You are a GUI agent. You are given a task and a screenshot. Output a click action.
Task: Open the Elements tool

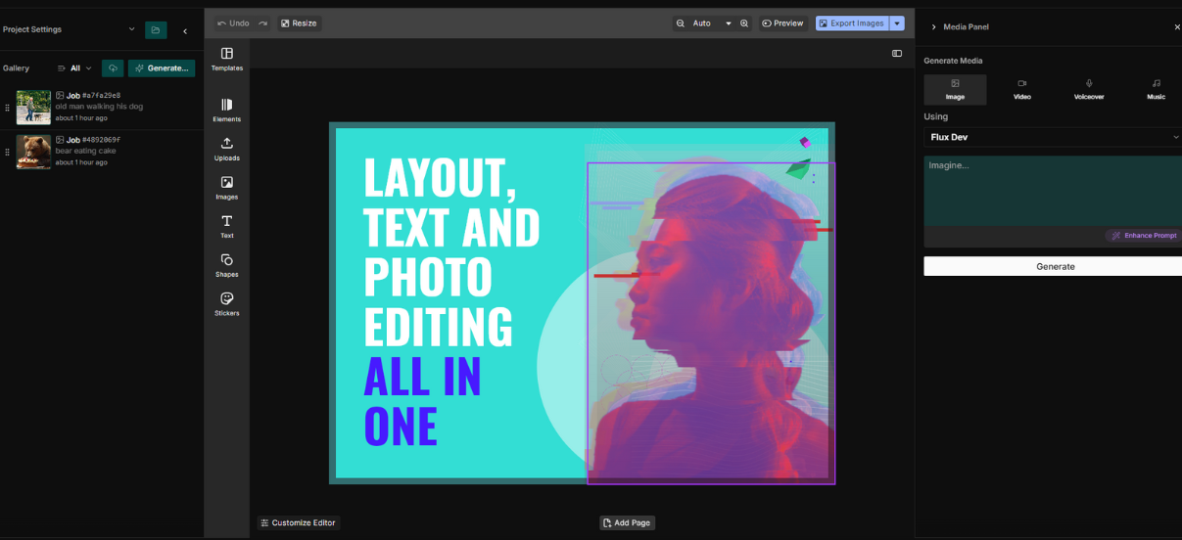[x=226, y=110]
